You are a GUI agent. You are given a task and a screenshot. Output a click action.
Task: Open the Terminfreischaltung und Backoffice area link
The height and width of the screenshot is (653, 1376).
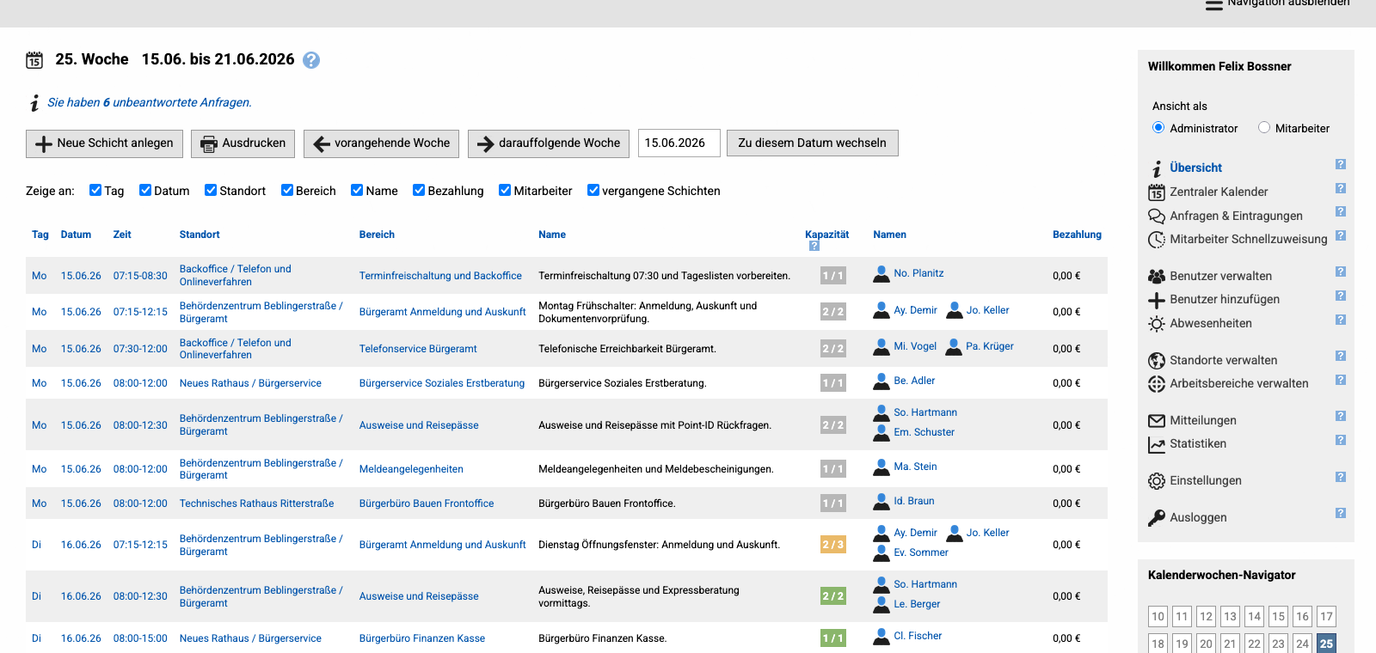(x=440, y=276)
